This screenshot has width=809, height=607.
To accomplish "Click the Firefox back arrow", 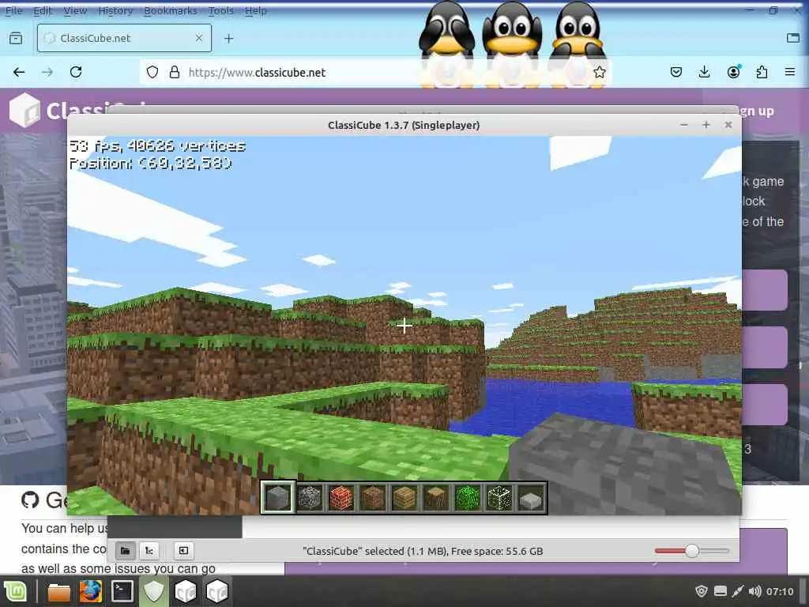I will (19, 72).
